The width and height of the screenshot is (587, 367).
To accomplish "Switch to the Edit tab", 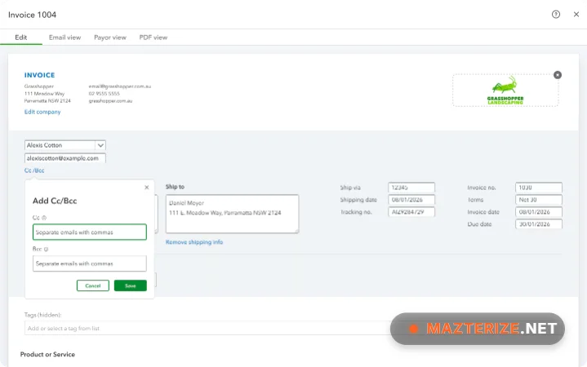I will click(x=21, y=38).
